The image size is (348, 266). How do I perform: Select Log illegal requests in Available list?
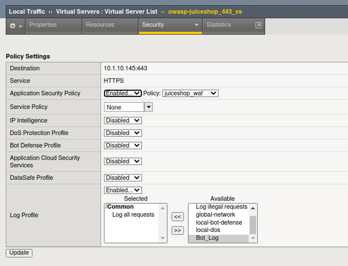[221, 206]
